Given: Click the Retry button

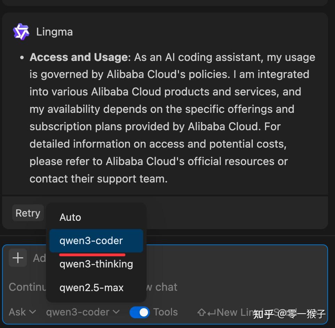Looking at the screenshot, I should pos(28,213).
